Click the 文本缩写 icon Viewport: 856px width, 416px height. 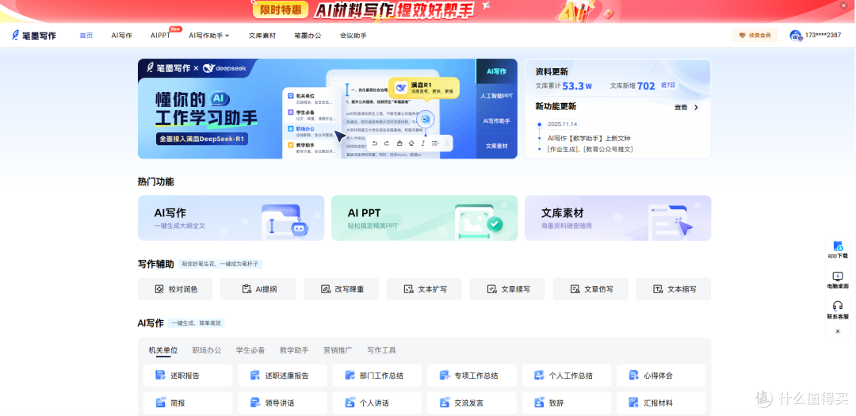658,289
